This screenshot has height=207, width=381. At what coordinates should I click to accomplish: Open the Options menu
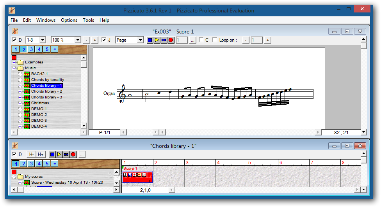click(69, 20)
